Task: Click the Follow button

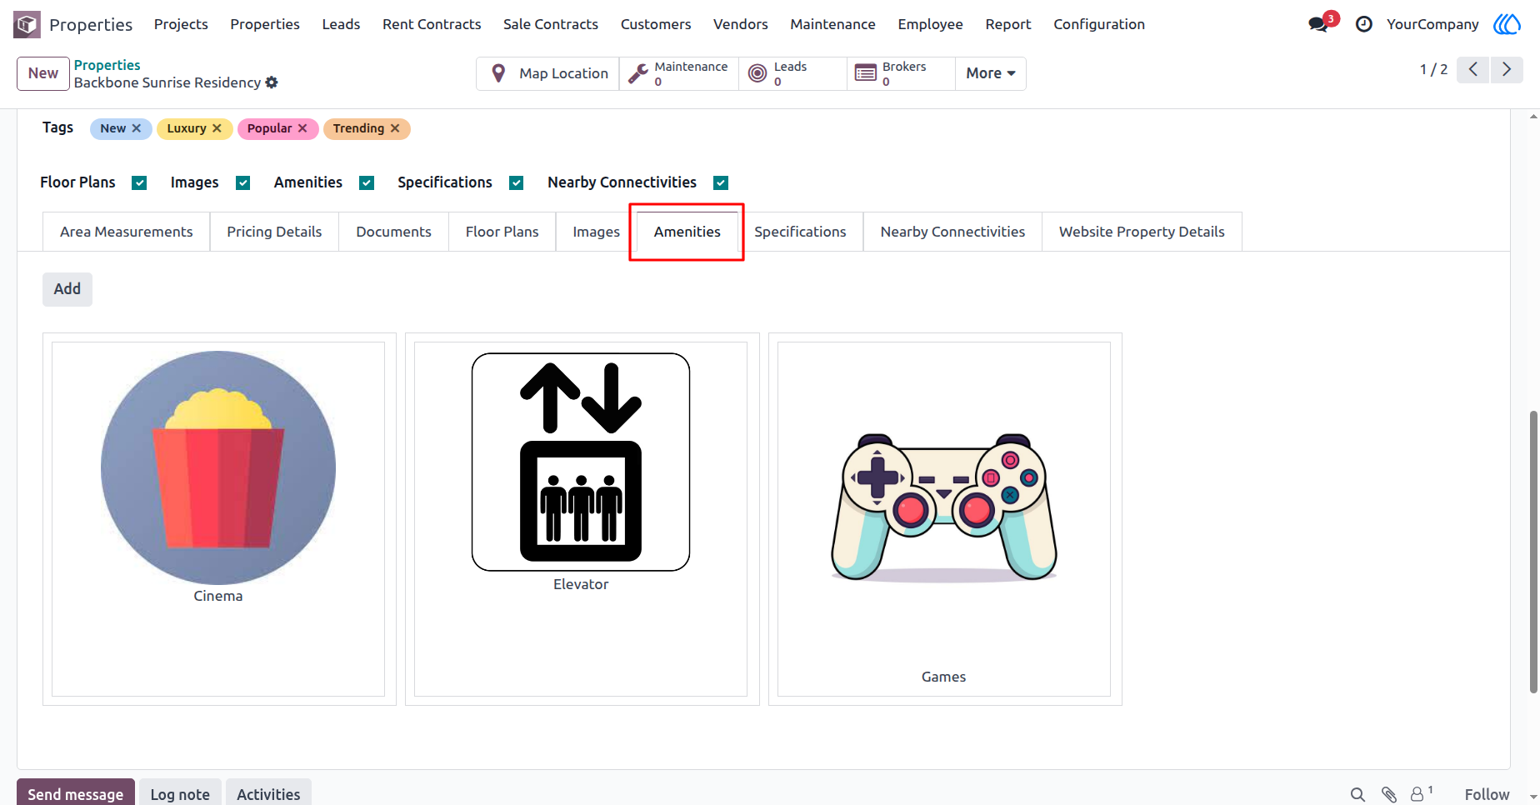Action: pos(1487,794)
